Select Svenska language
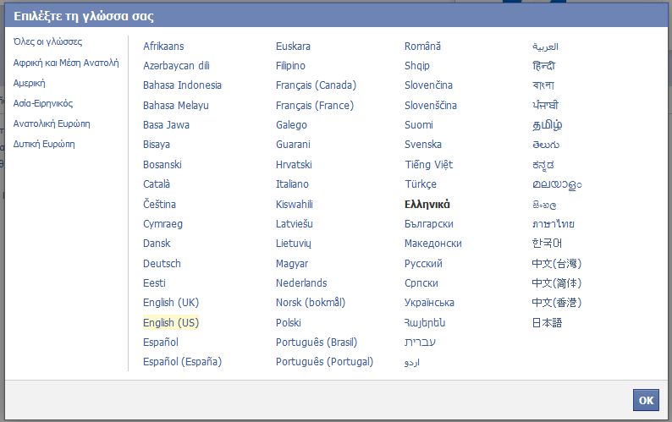The width and height of the screenshot is (672, 422). [423, 145]
